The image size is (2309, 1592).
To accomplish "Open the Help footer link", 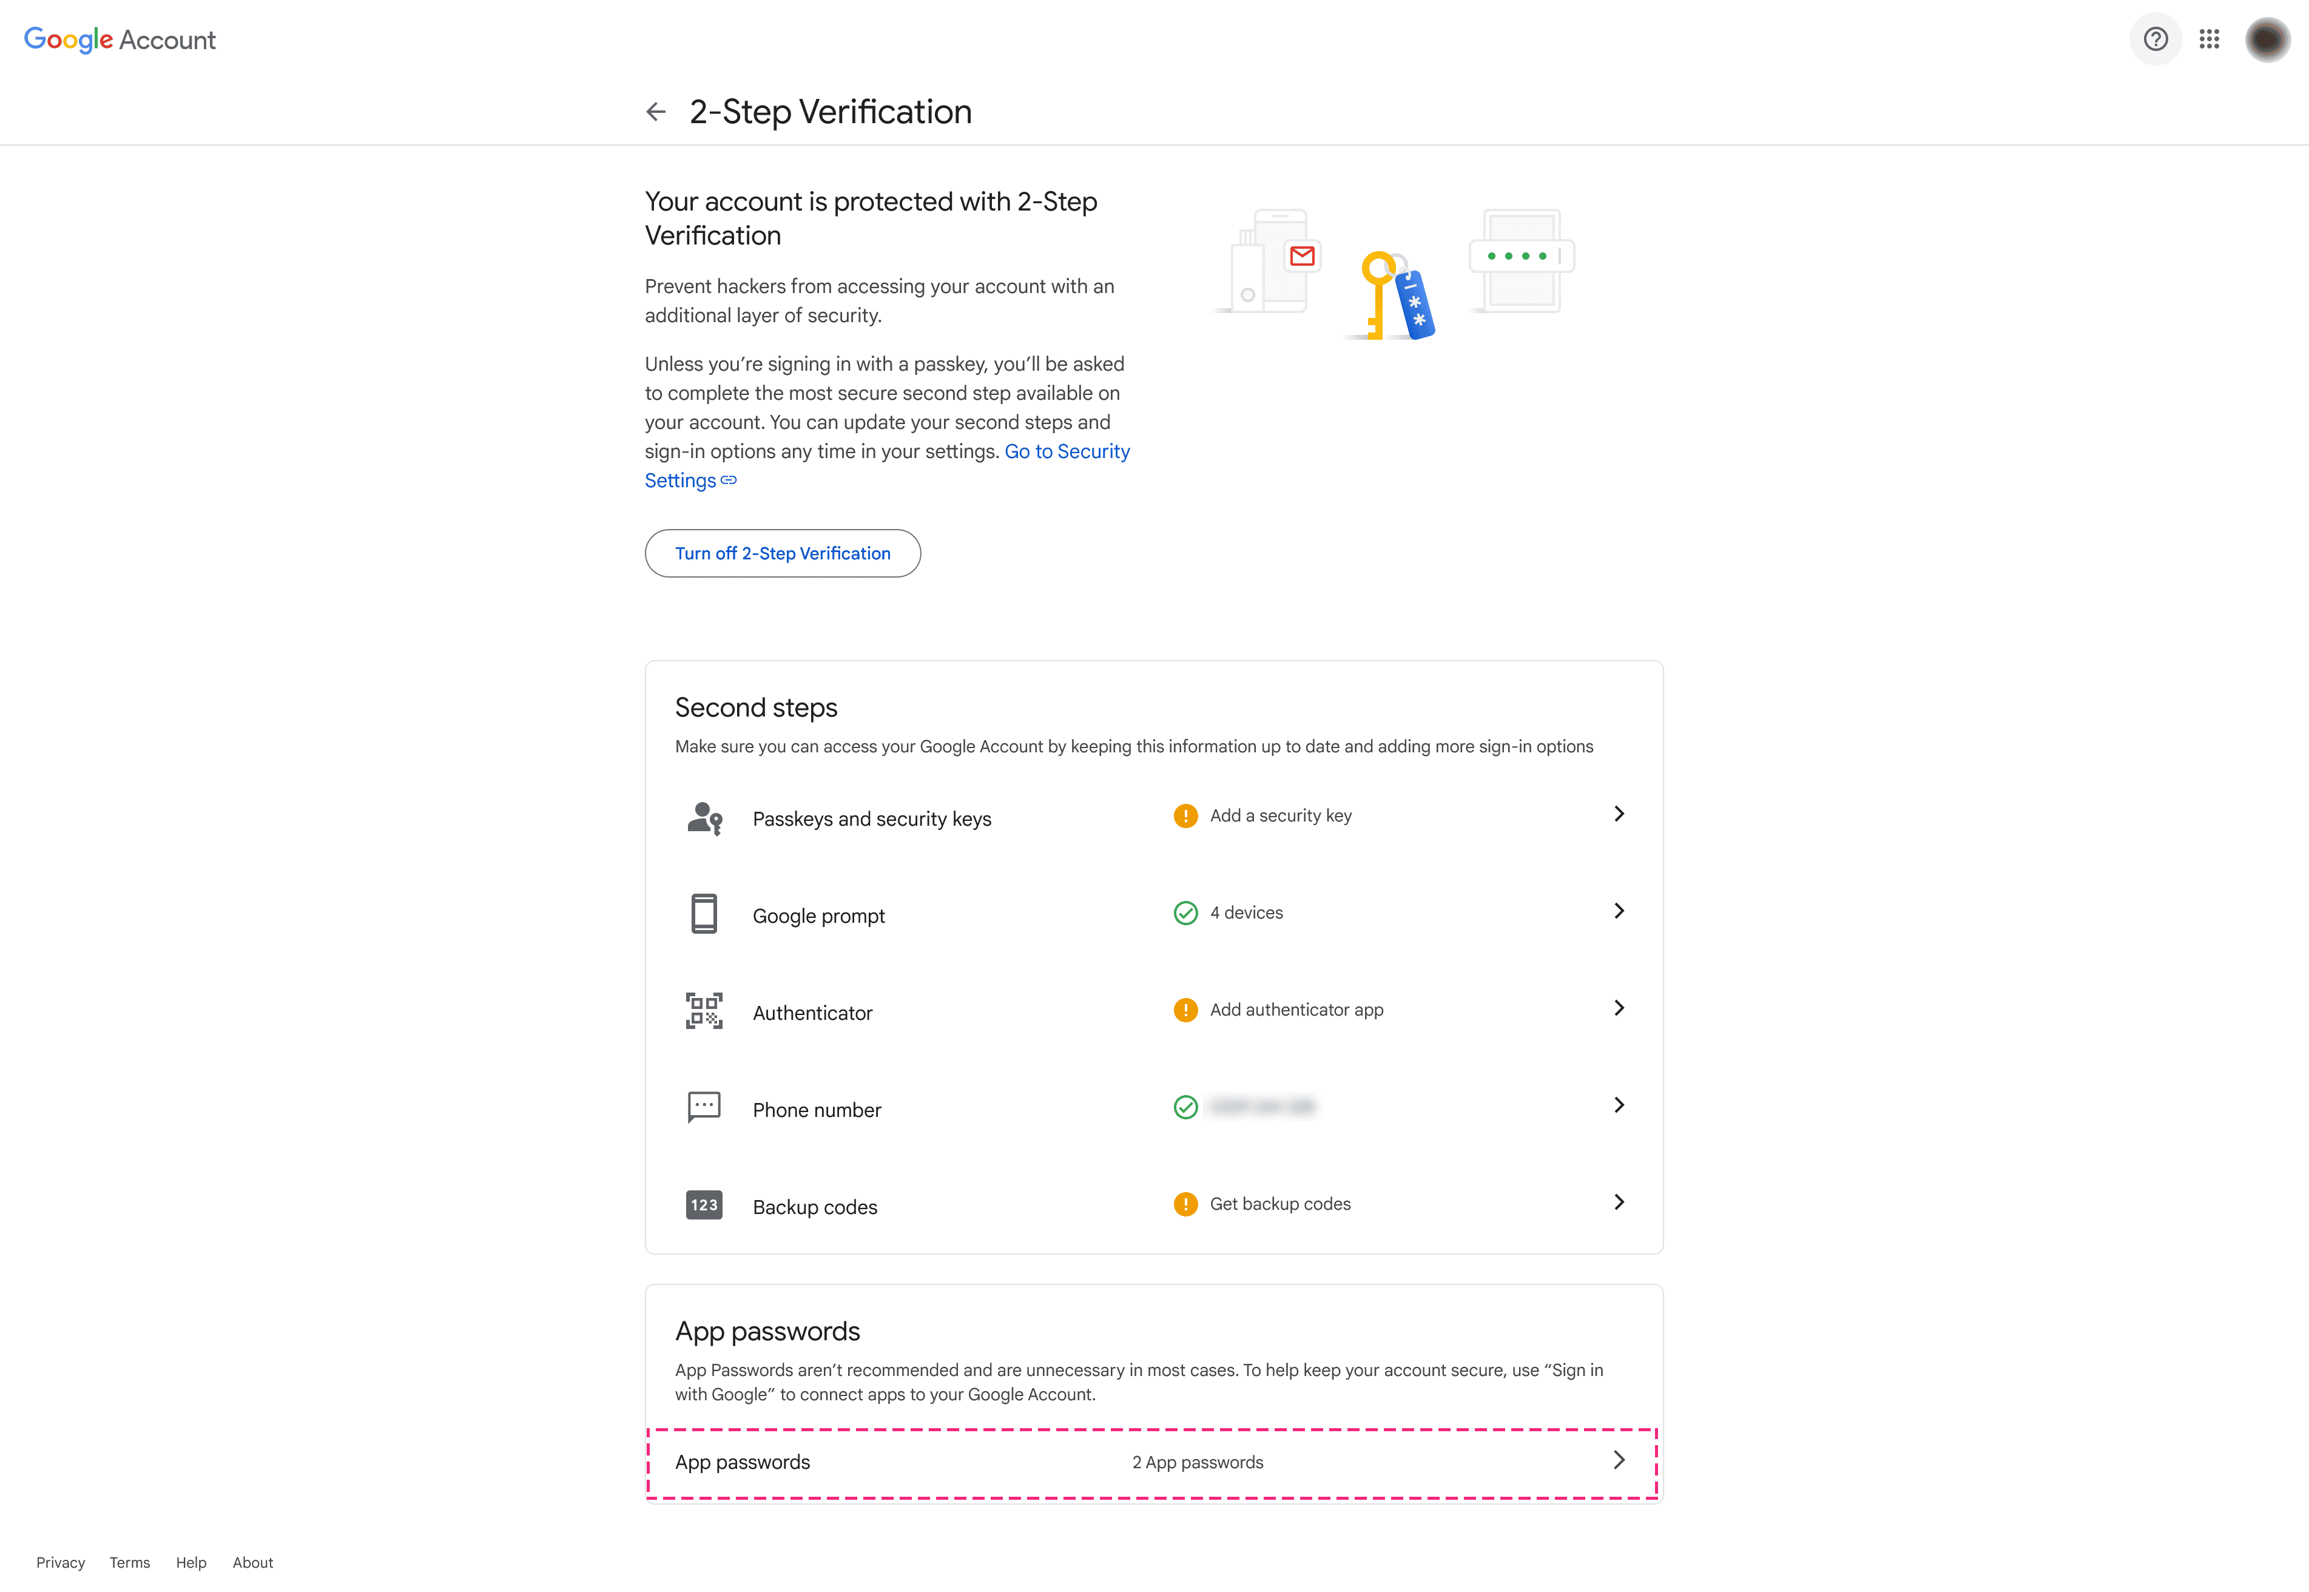I will point(190,1562).
